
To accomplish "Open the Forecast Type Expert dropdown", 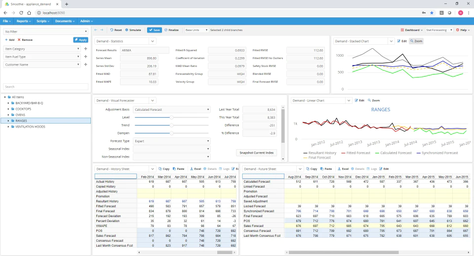I will [172, 141].
